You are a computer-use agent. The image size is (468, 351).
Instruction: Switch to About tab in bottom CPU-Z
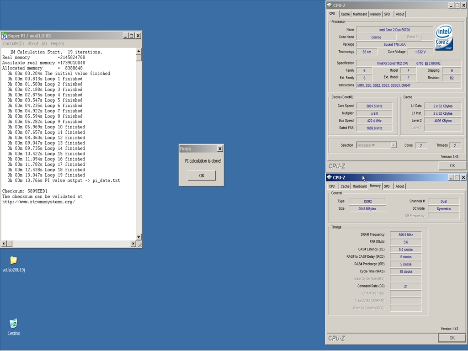pos(399,186)
